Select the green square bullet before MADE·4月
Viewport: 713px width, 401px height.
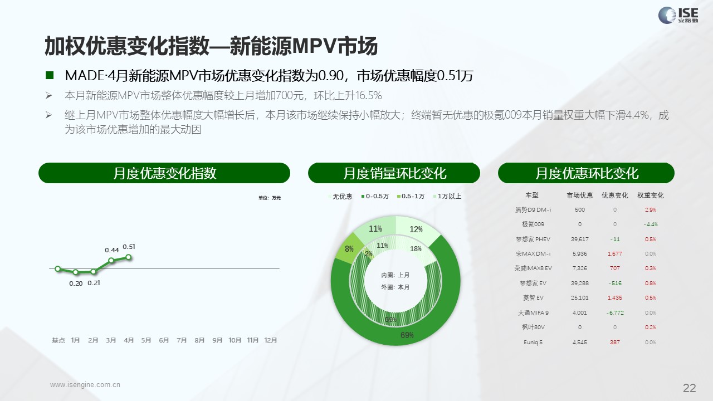click(x=50, y=75)
